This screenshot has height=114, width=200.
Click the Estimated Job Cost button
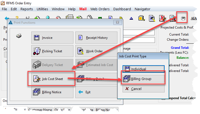pos(96,65)
